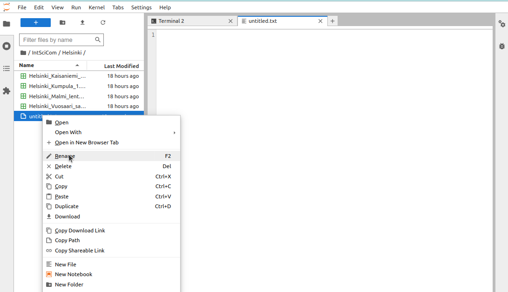The image size is (508, 292).
Task: Select the Helsinki_Kaisaniemi file
Action: click(x=79, y=76)
